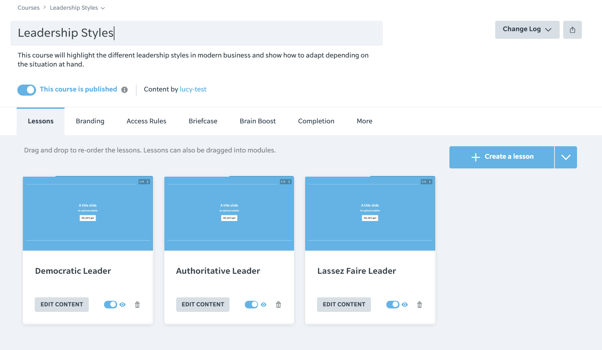The height and width of the screenshot is (350, 602).
Task: Open the Change Log dropdown
Action: tap(527, 30)
